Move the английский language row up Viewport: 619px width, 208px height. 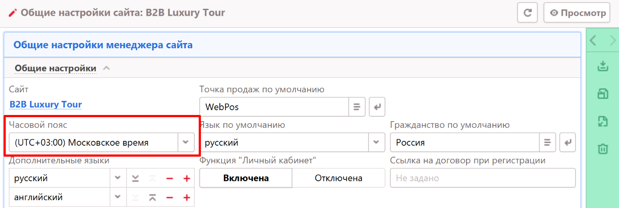pos(153,197)
